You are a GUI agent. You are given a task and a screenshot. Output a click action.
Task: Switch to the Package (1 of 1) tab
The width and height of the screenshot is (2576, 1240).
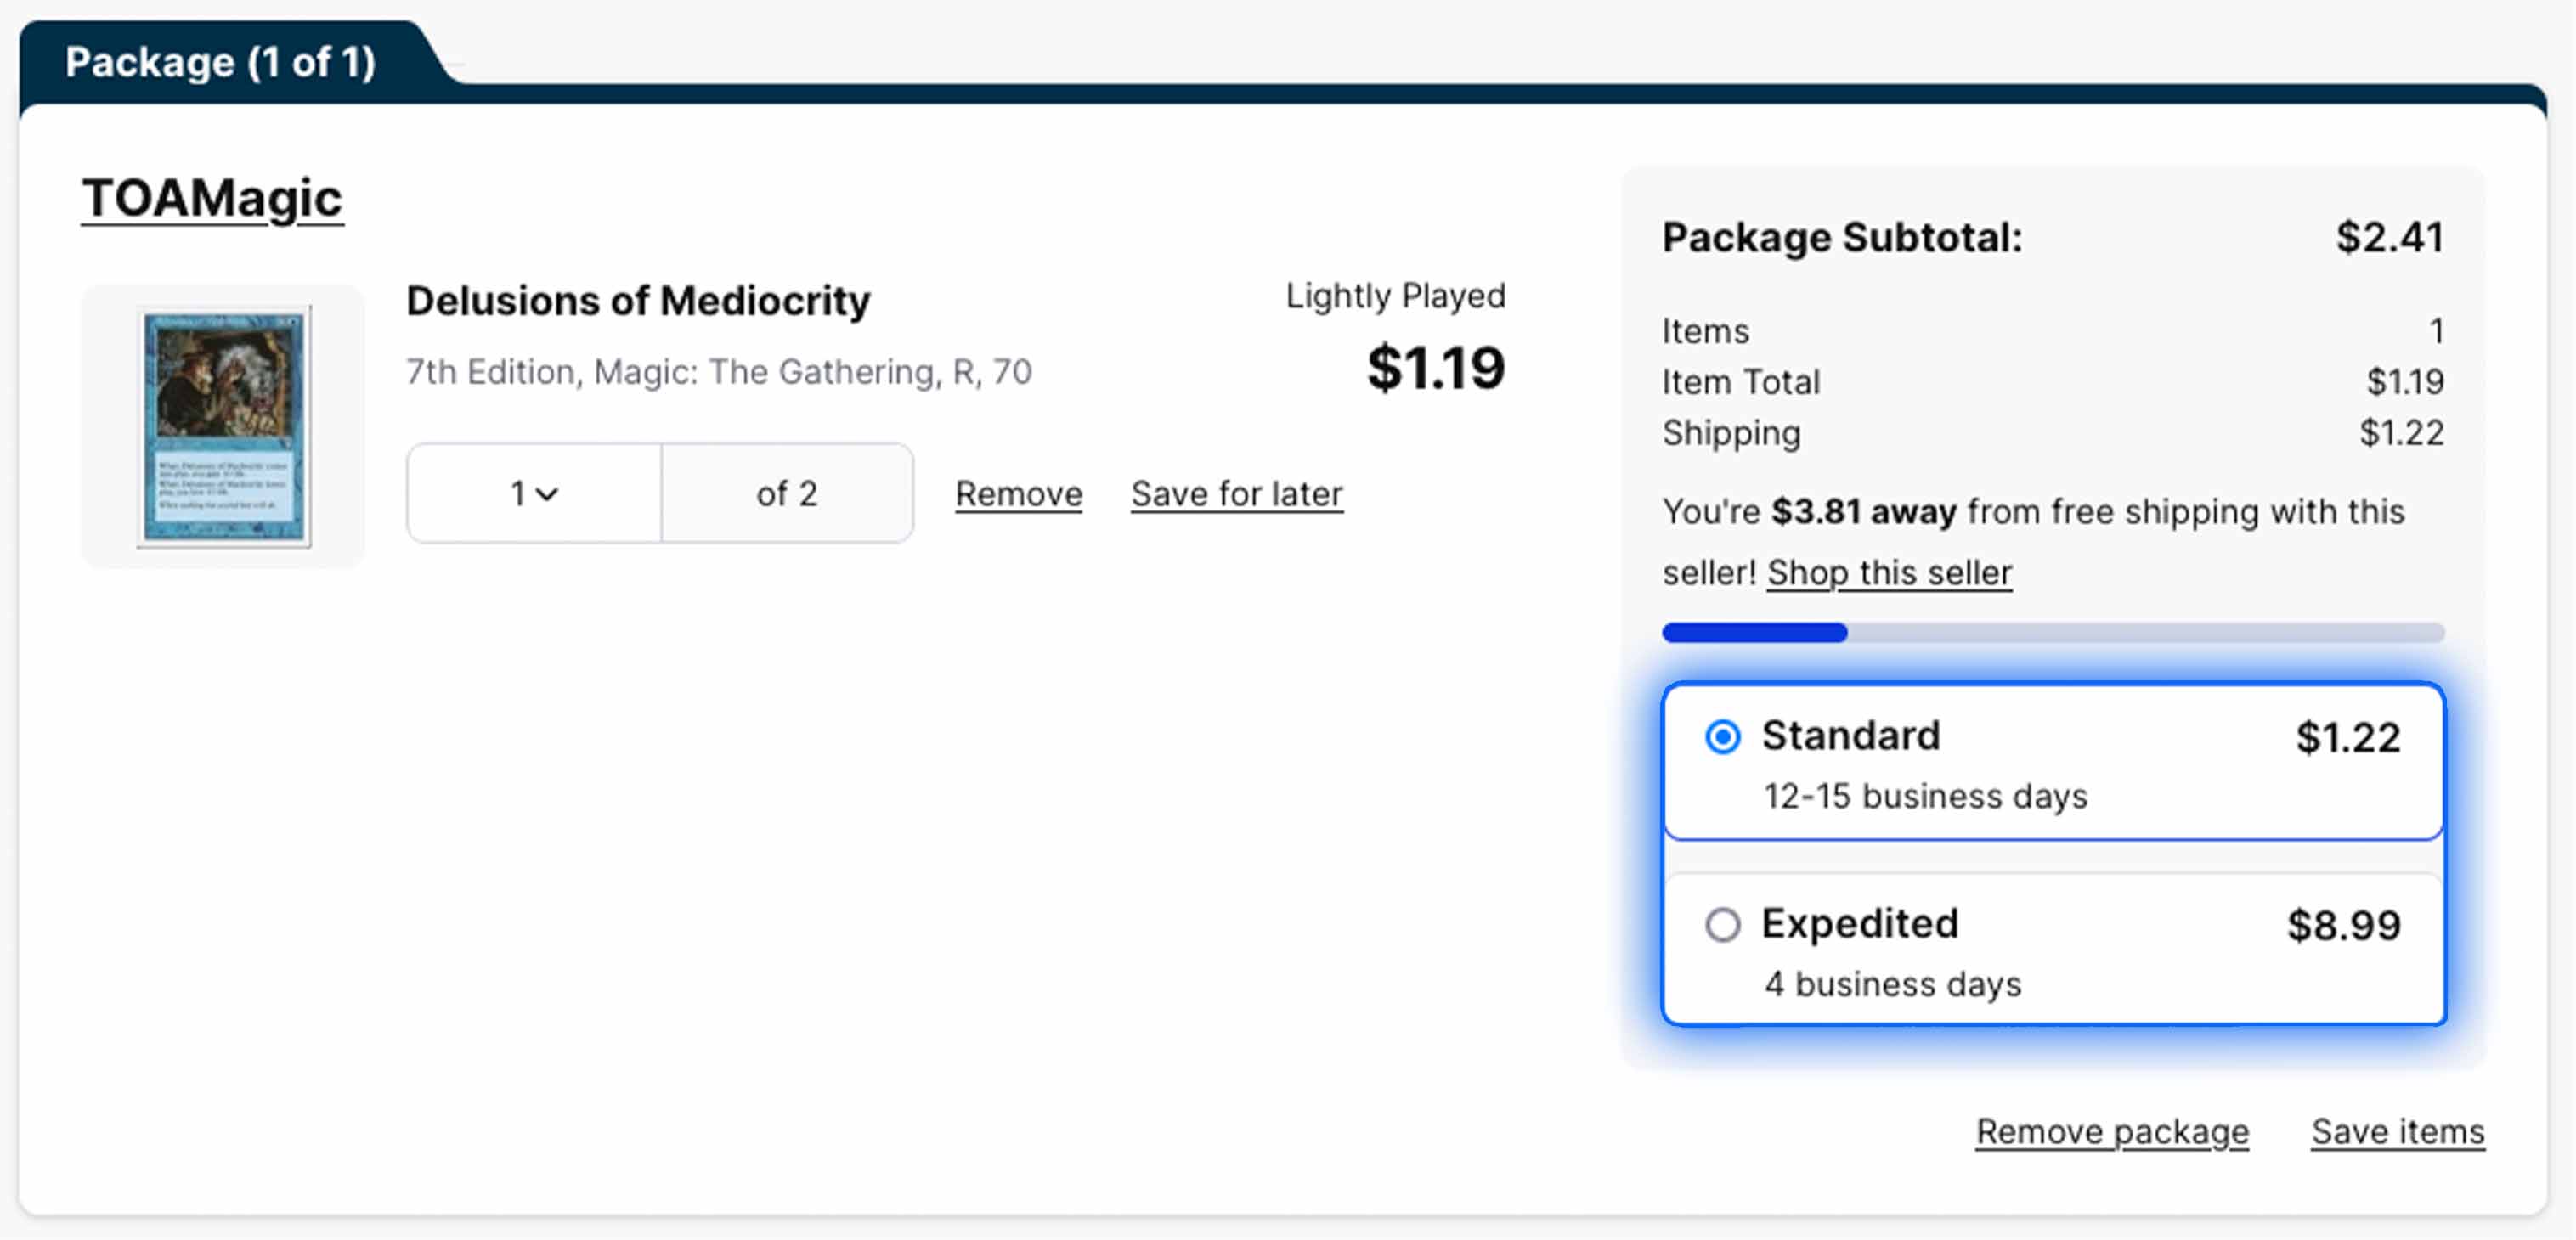(220, 62)
